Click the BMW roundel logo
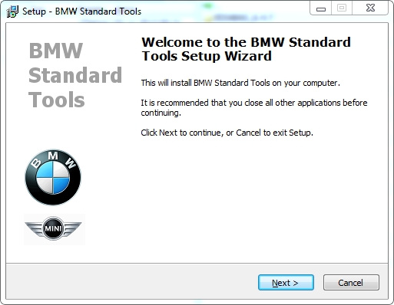The width and height of the screenshot is (394, 305). 53,177
